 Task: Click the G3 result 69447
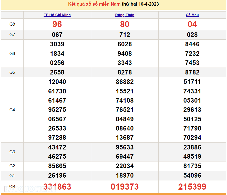125,157
